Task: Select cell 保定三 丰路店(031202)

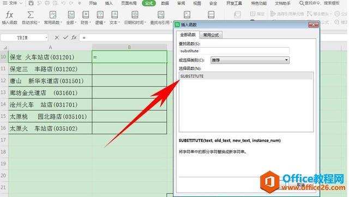Action: (50, 69)
